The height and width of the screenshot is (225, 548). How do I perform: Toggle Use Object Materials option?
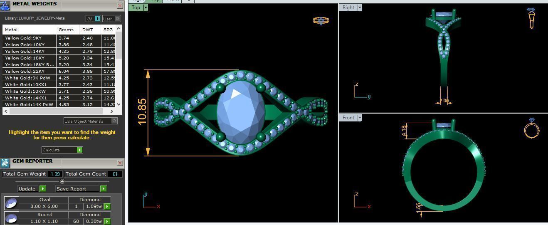91,121
